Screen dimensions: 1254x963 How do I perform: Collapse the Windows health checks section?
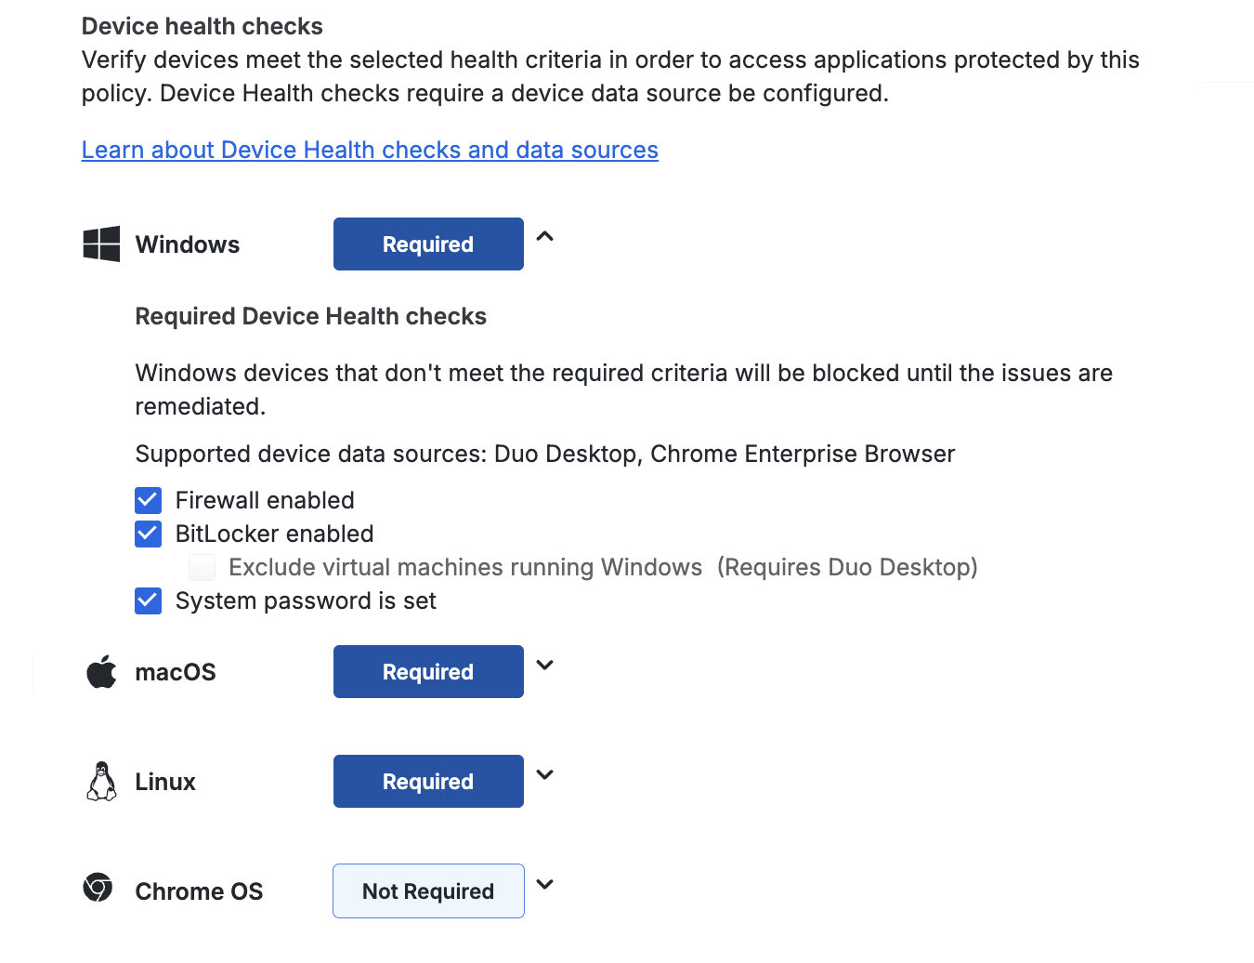click(x=545, y=240)
